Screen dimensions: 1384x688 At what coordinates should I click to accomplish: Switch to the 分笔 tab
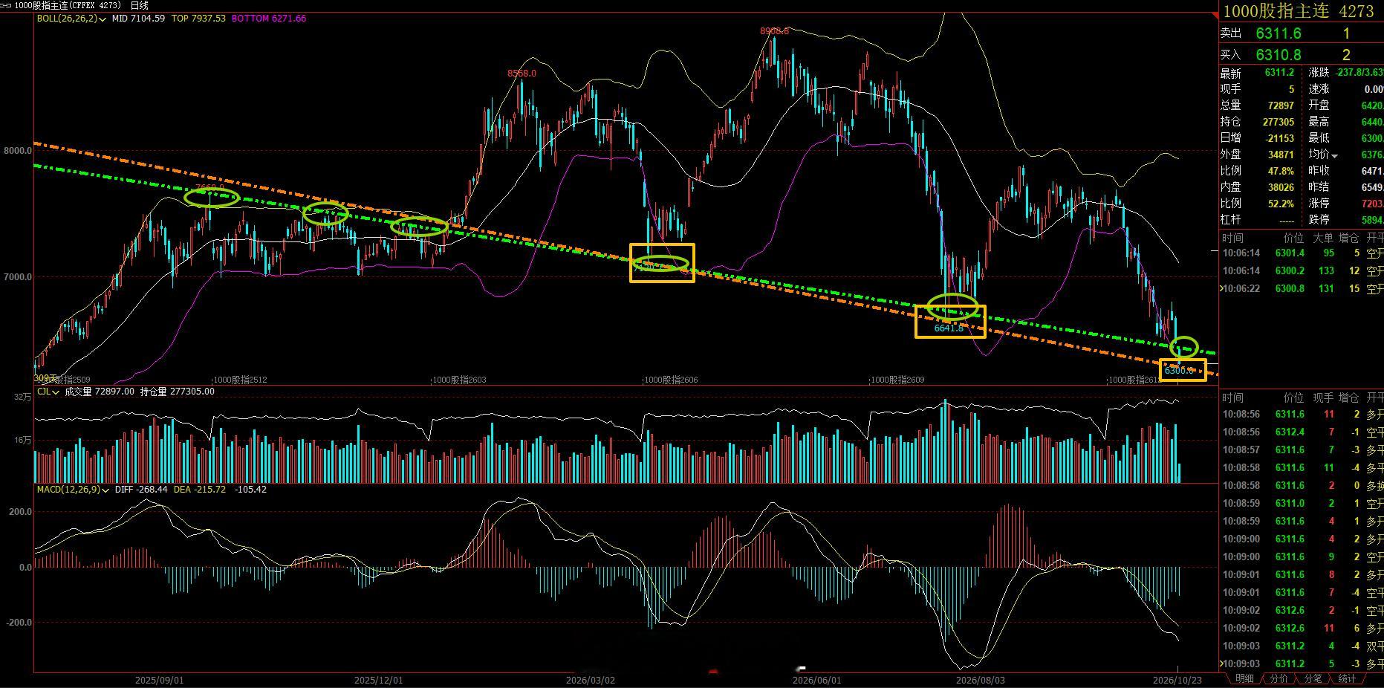[1313, 678]
